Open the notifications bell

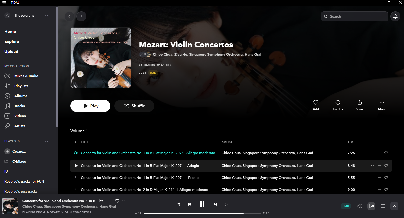pos(395,16)
